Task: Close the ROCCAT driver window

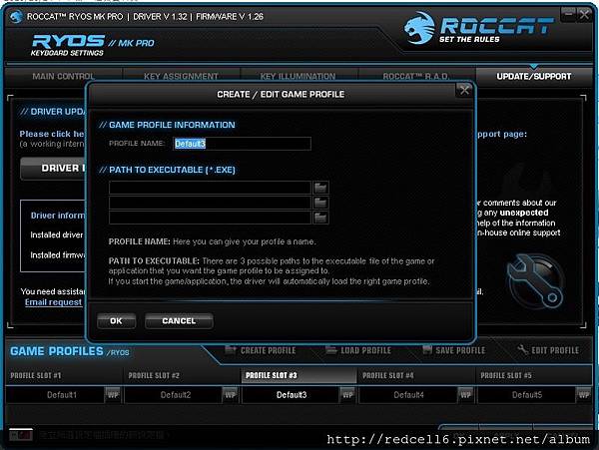Action: click(584, 15)
